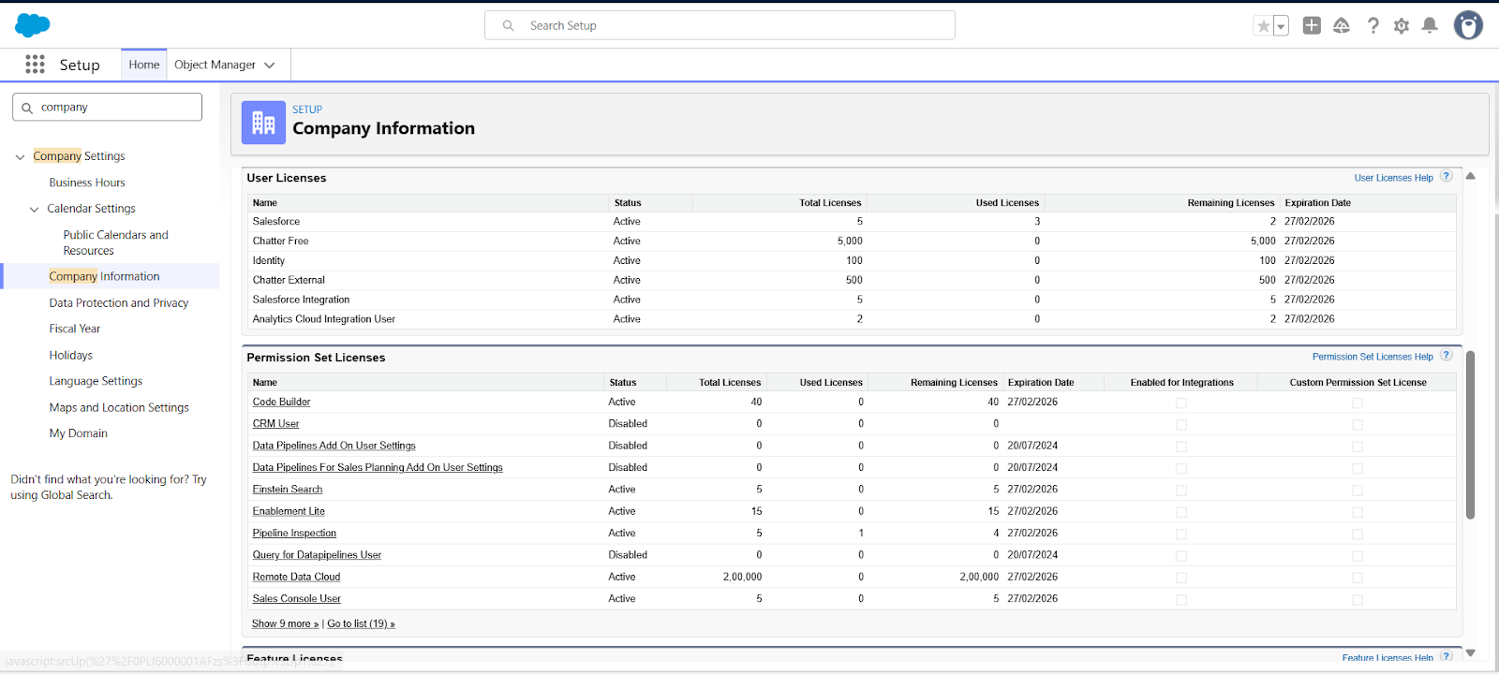Open Global Actions plus icon
Screen dimensions: 1499x674
point(1312,26)
